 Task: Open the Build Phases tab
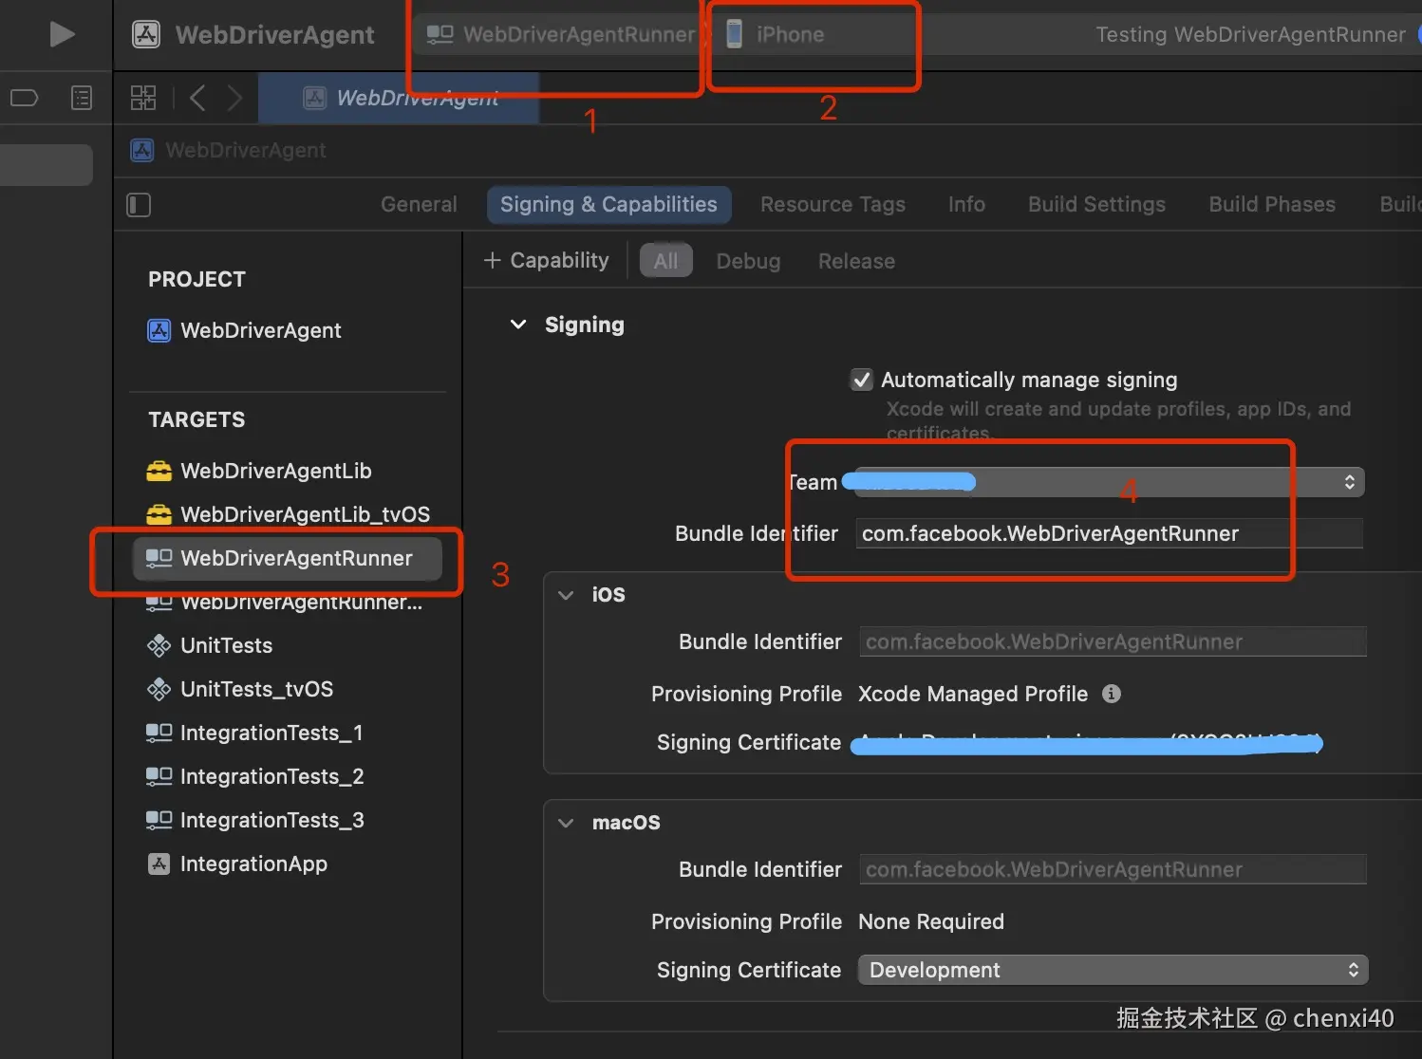click(1272, 204)
